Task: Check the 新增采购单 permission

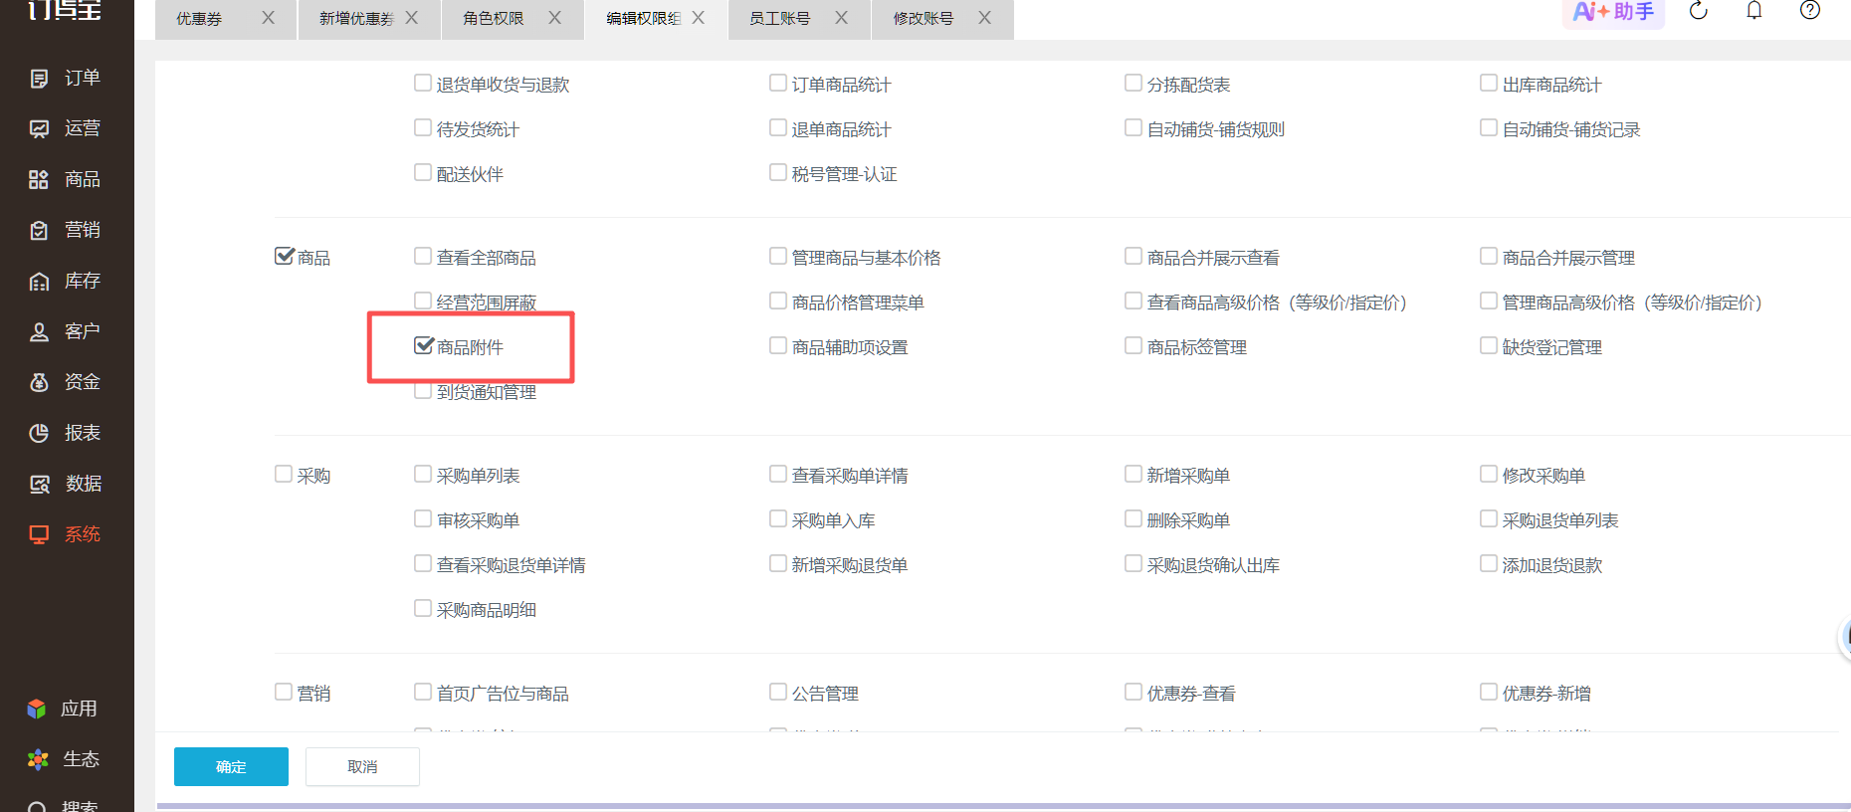Action: point(1133,475)
